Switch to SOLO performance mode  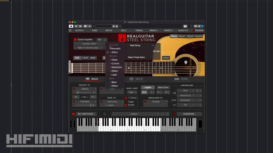pyautogui.click(x=92, y=79)
